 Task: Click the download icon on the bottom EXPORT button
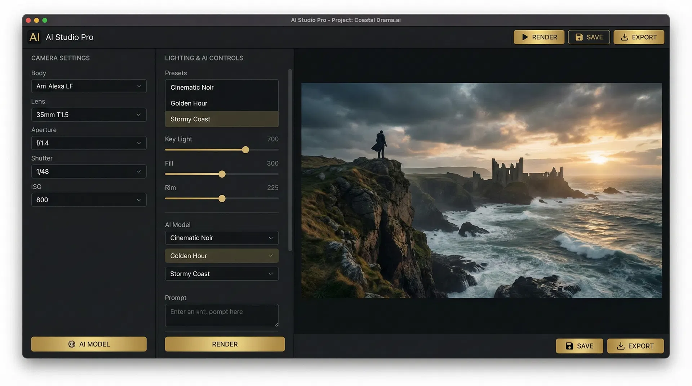tap(621, 346)
